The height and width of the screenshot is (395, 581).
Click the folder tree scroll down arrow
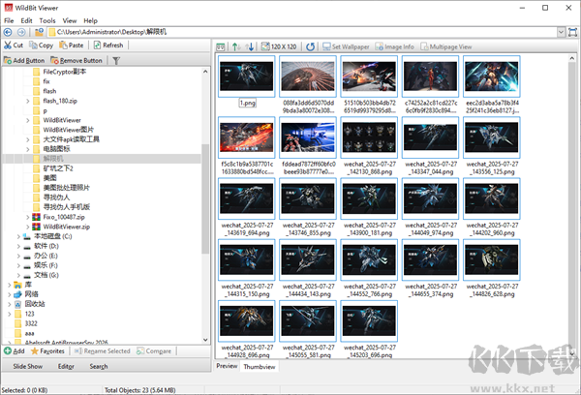coord(205,340)
